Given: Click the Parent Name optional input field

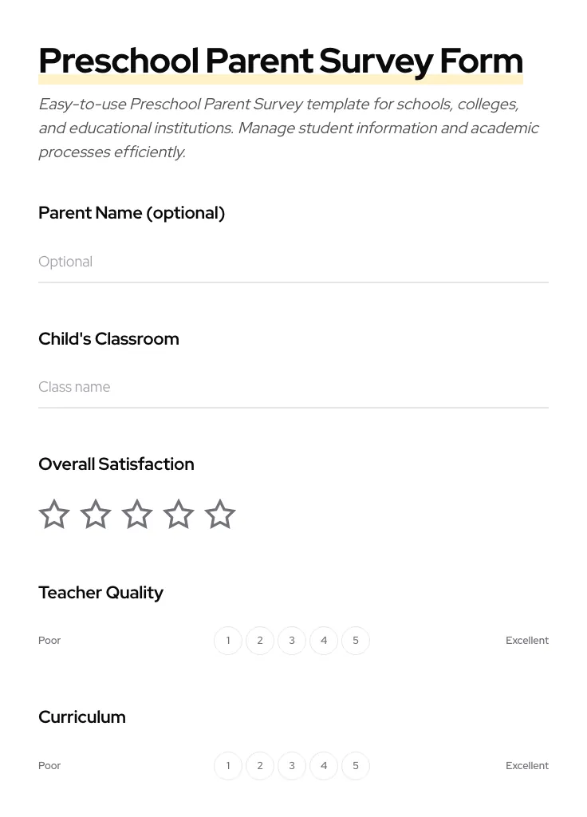Looking at the screenshot, I should (x=293, y=262).
